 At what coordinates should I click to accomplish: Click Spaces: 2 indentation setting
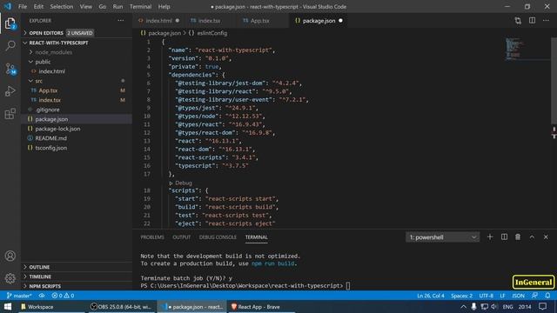[461, 296]
